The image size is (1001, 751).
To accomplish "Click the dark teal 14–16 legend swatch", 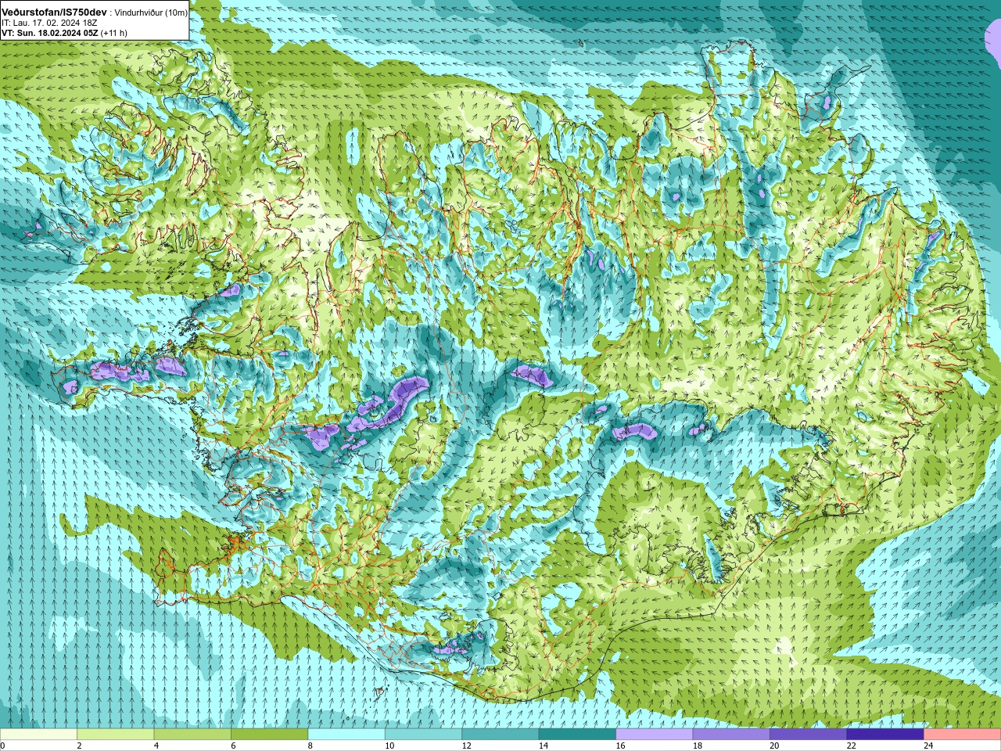I will coord(577,735).
